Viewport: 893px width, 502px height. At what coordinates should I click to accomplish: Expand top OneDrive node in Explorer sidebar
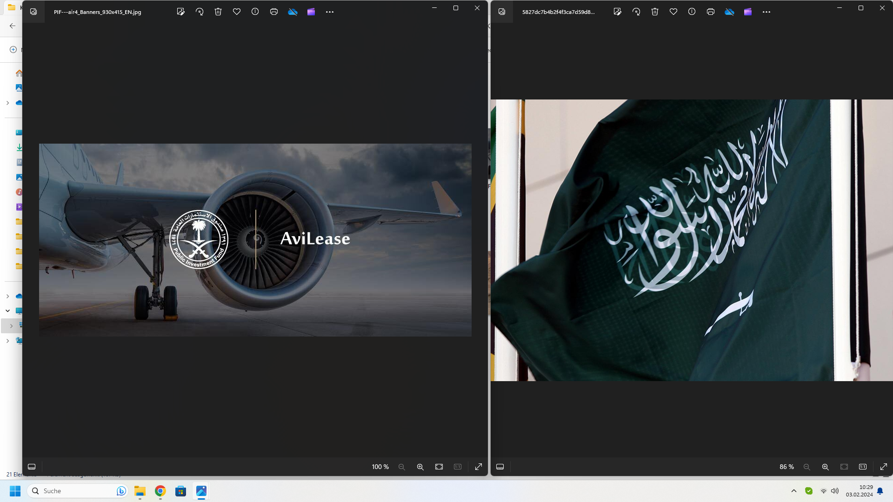[x=7, y=103]
